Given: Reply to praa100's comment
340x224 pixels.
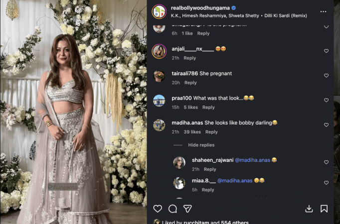Looking at the screenshot, I should (x=208, y=108).
